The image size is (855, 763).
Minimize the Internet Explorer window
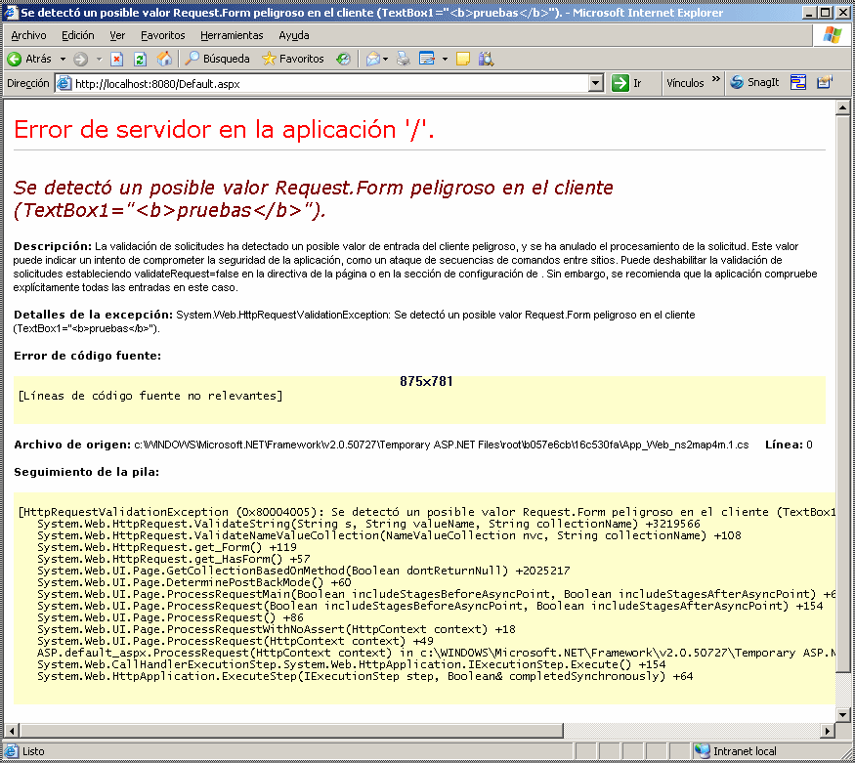tap(810, 12)
